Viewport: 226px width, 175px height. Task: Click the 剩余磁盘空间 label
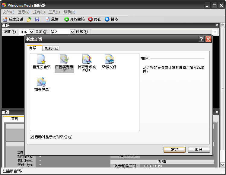(126, 166)
